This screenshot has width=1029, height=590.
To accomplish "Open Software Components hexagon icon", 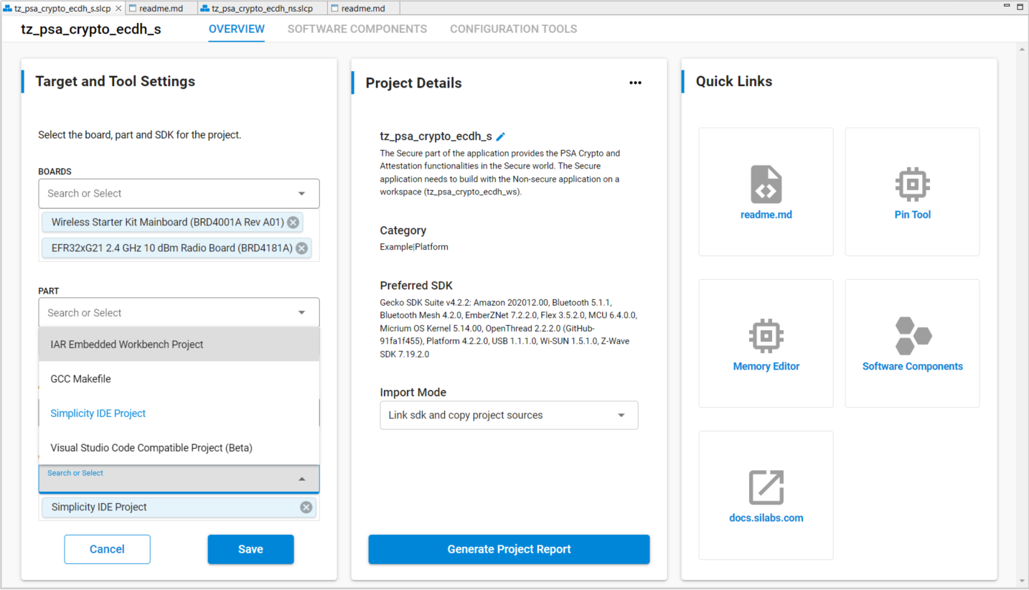I will pos(912,336).
